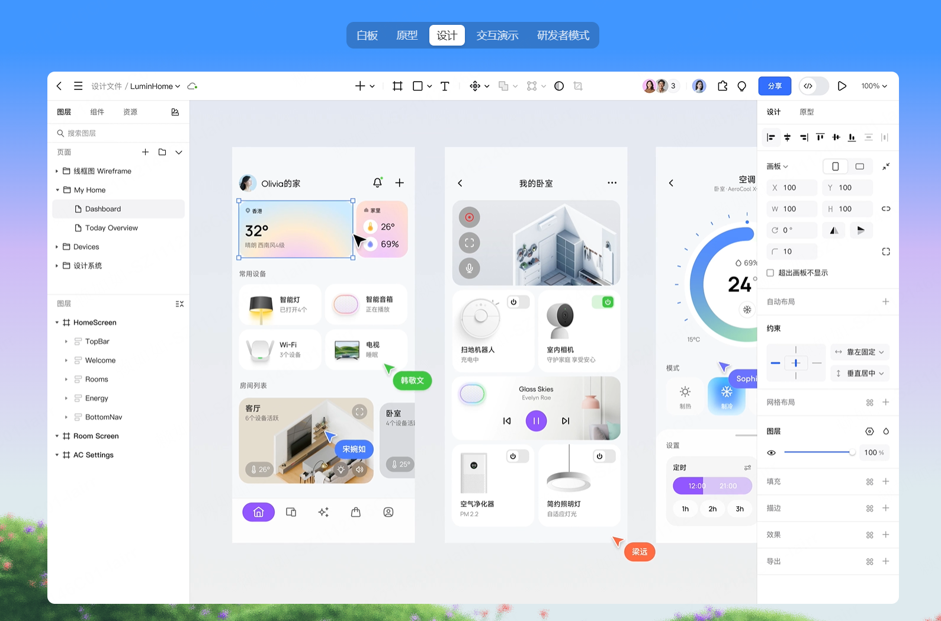The height and width of the screenshot is (621, 941).
Task: Open the Assets tab in left panel
Action: click(x=130, y=112)
